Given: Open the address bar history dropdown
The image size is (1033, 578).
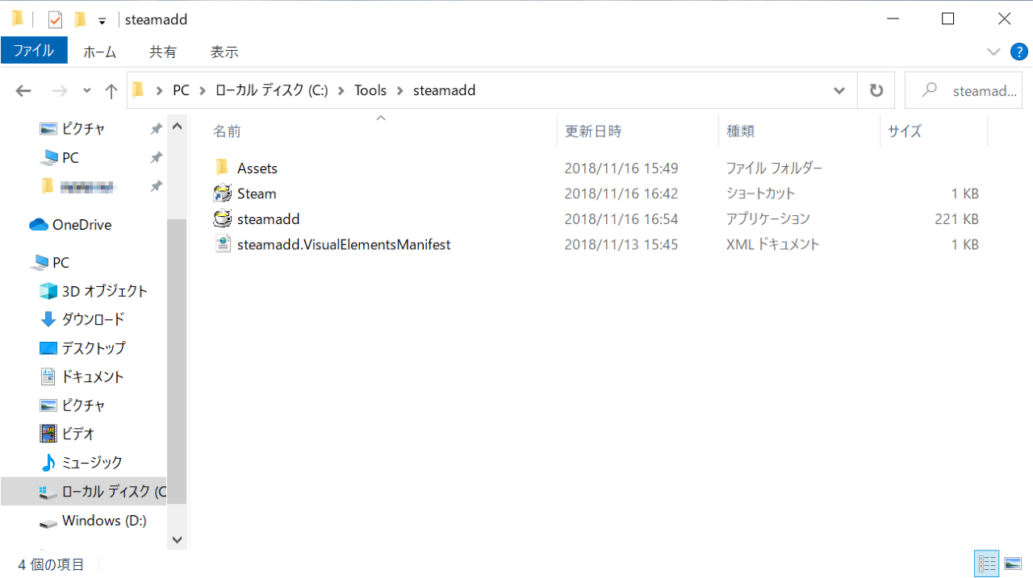Looking at the screenshot, I should [x=839, y=90].
